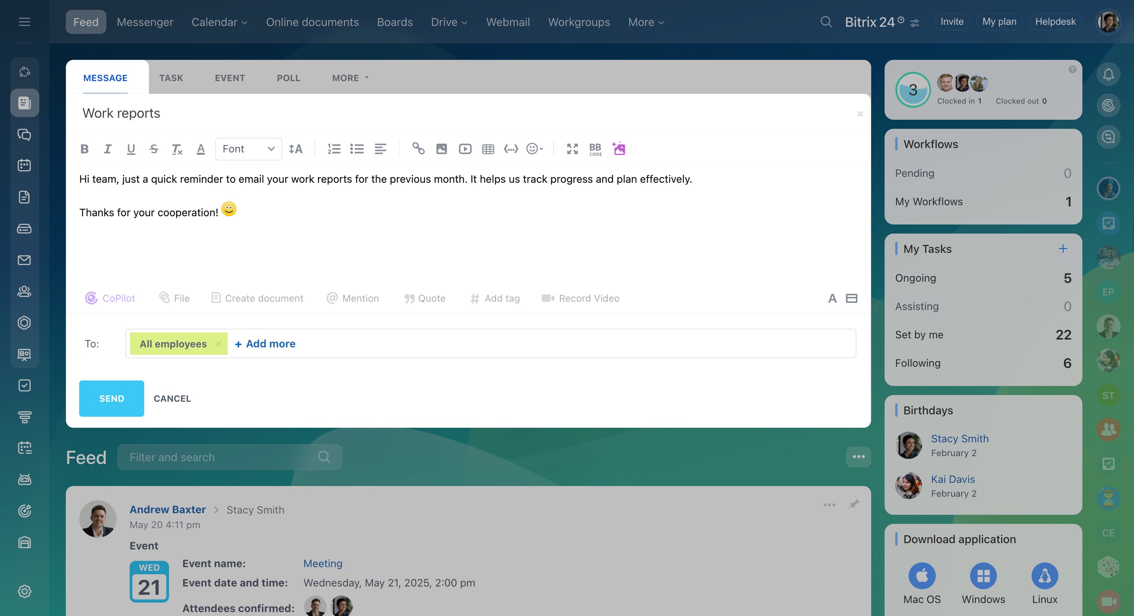Open mail icon in left sidebar
This screenshot has height=616, width=1134.
(24, 260)
